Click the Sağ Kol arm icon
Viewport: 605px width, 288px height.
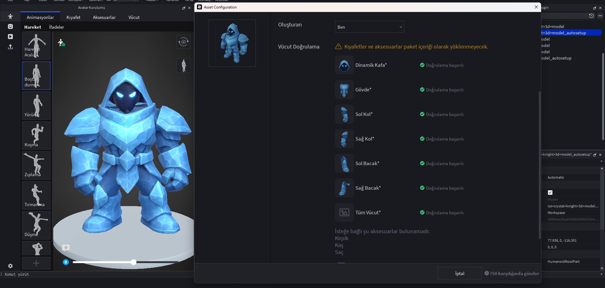tap(344, 139)
